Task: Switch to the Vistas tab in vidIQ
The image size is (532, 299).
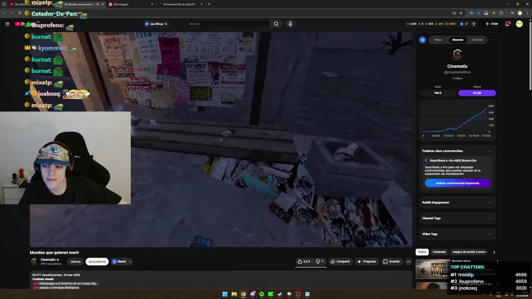Action: 438,40
